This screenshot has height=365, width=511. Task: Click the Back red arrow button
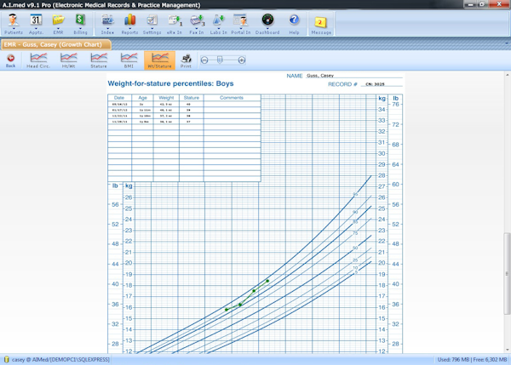(x=10, y=60)
